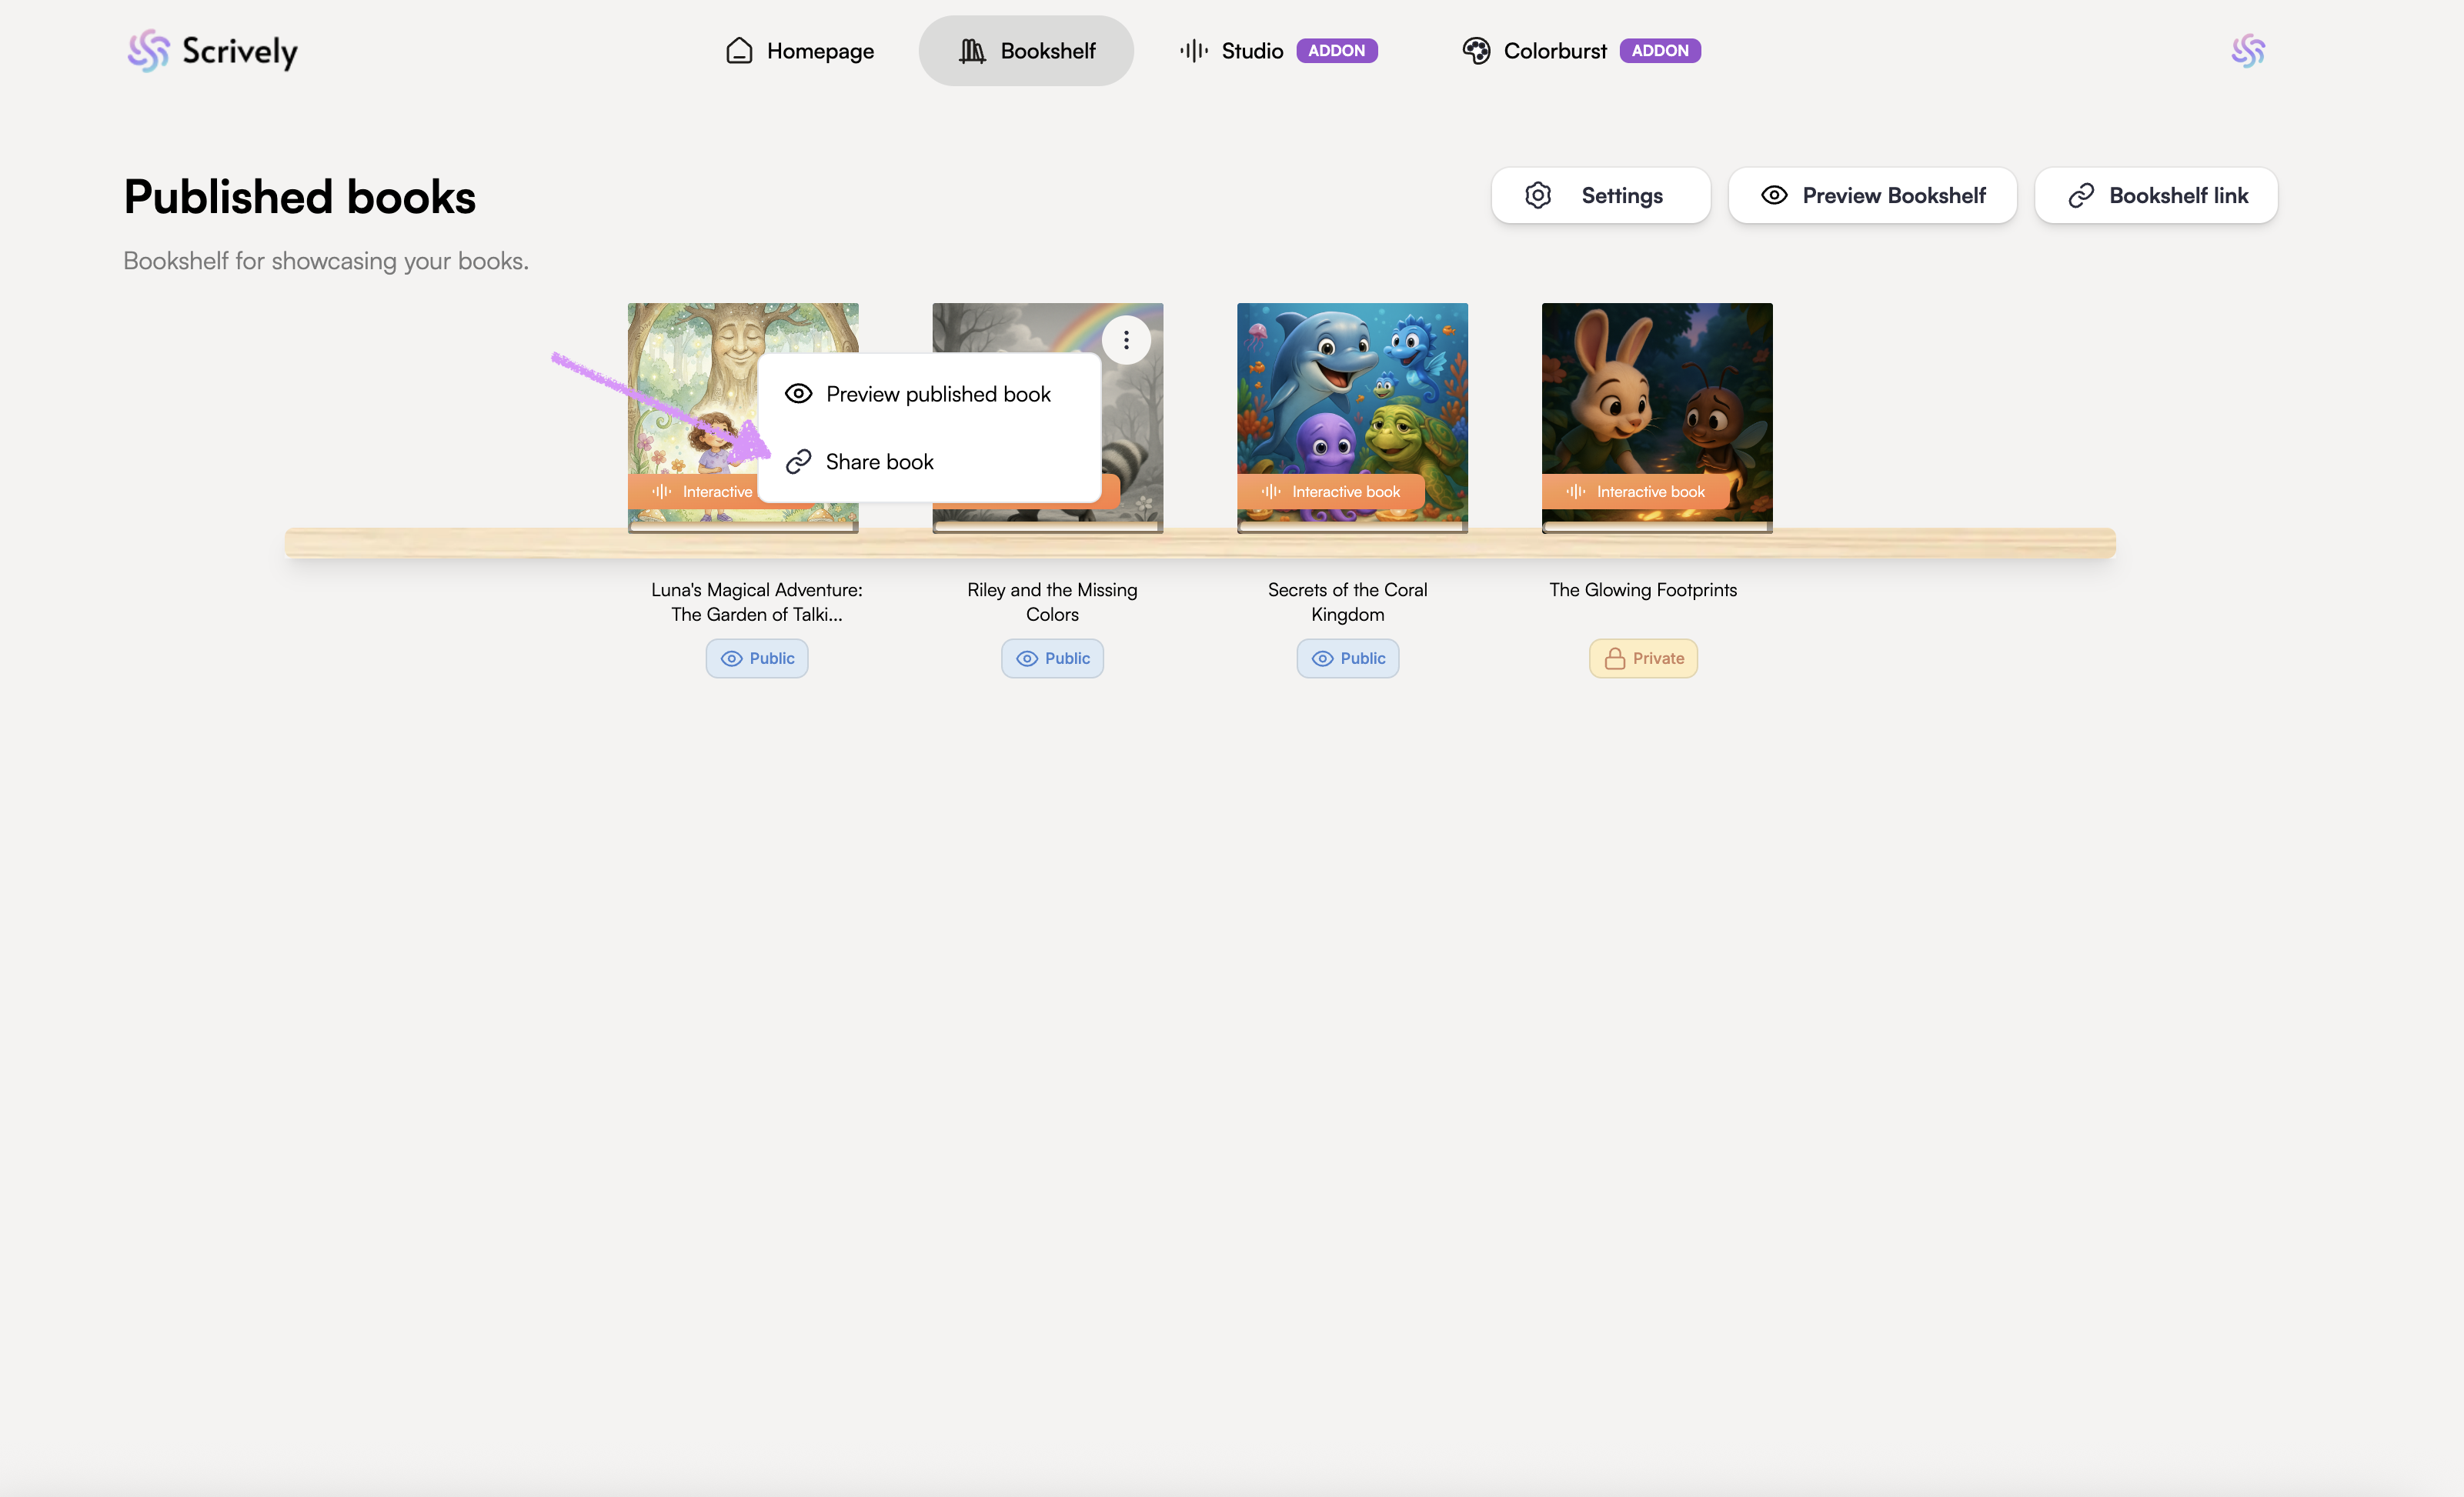Click the Colorburst palette icon
2464x1497 pixels.
[1476, 50]
